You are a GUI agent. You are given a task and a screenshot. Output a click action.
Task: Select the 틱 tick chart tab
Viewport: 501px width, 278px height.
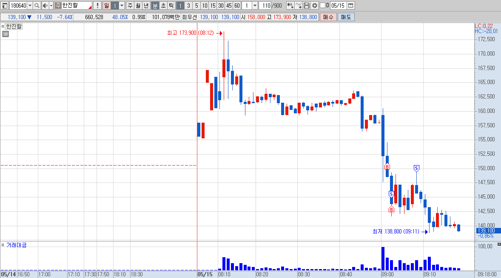point(171,6)
